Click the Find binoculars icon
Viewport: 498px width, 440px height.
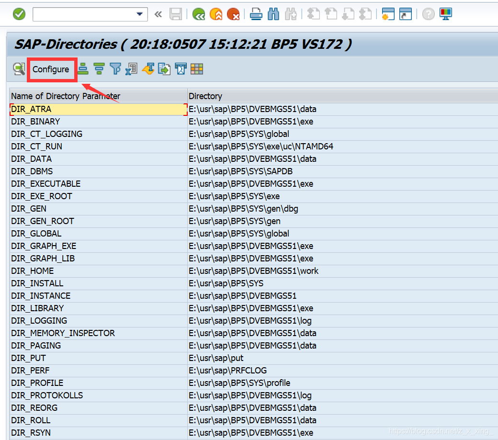[x=273, y=14]
